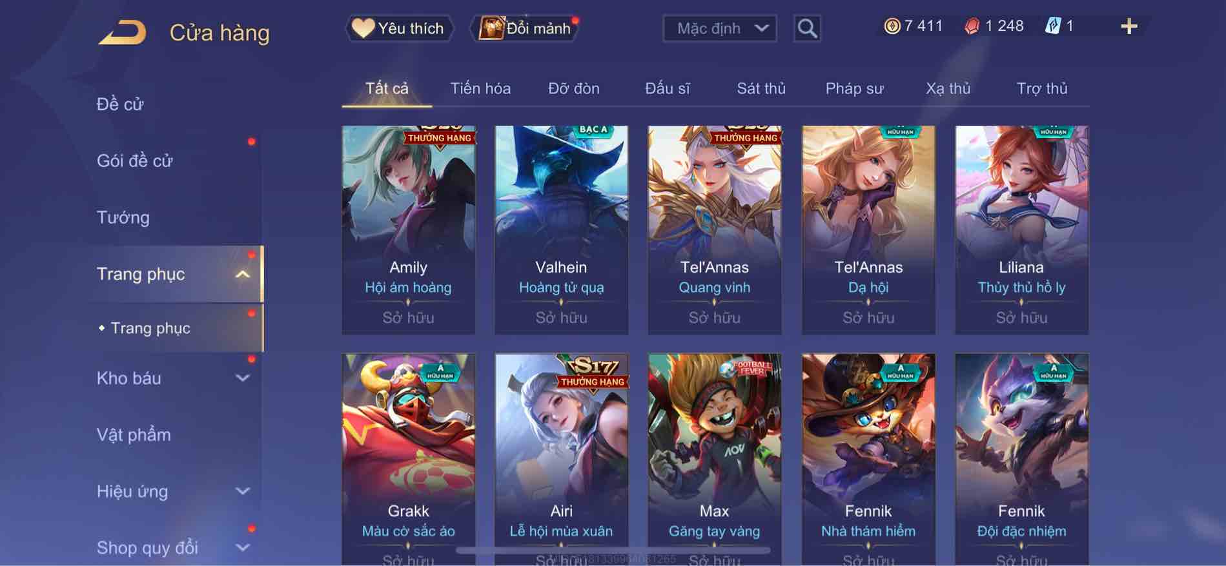Open Yêu thích favorites heart
Screen dimensions: 1226x566
point(399,28)
